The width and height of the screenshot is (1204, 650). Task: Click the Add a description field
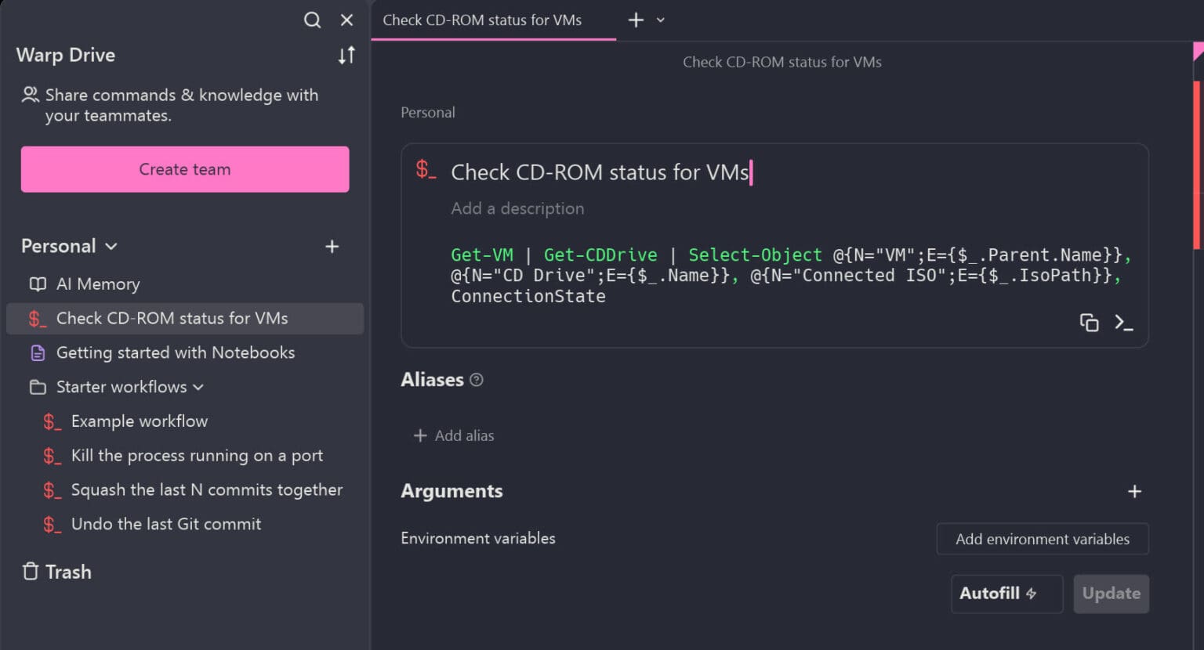(517, 208)
